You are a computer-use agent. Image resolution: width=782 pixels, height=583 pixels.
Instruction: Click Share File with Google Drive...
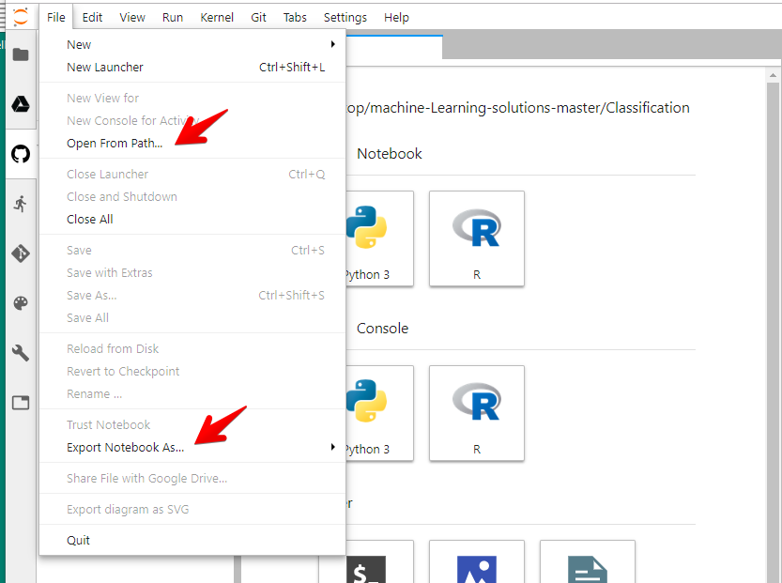pos(192,478)
